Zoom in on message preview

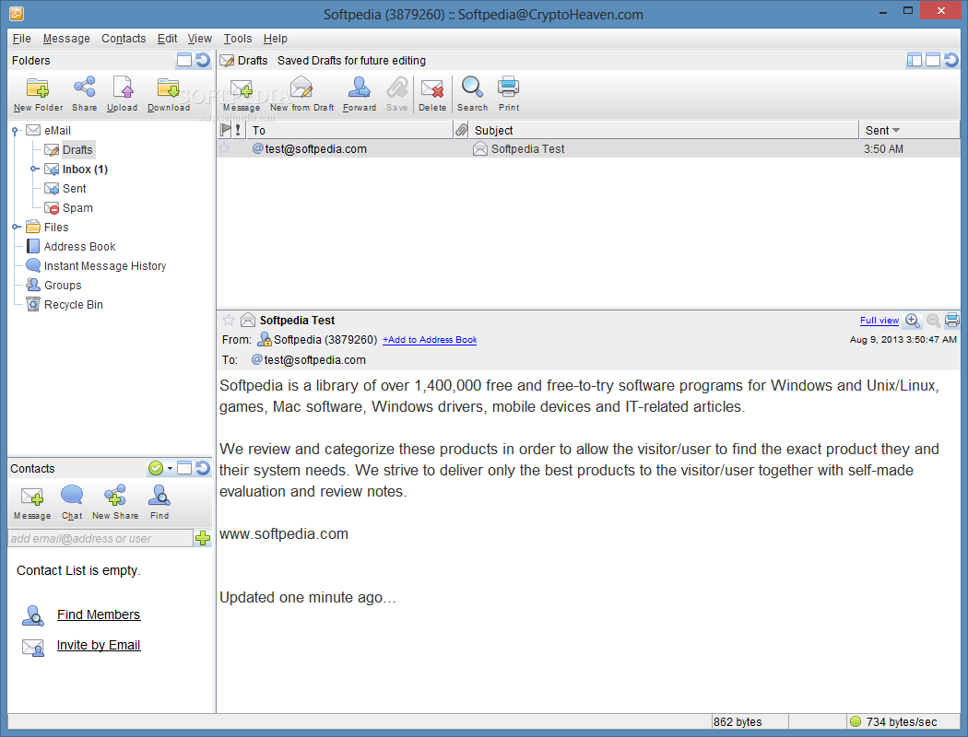coord(913,320)
